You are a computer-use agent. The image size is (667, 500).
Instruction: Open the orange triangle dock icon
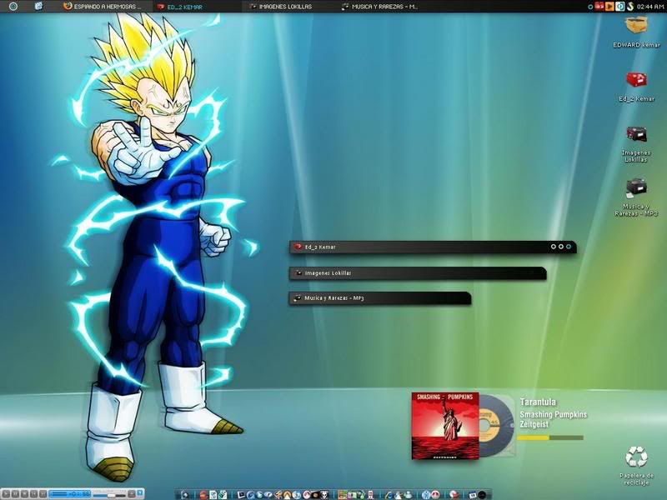[x=287, y=495]
